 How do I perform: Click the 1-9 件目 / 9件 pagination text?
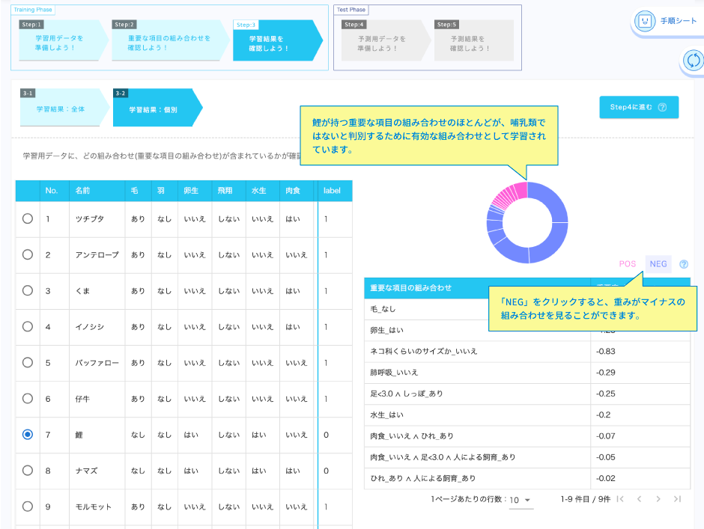tap(586, 499)
